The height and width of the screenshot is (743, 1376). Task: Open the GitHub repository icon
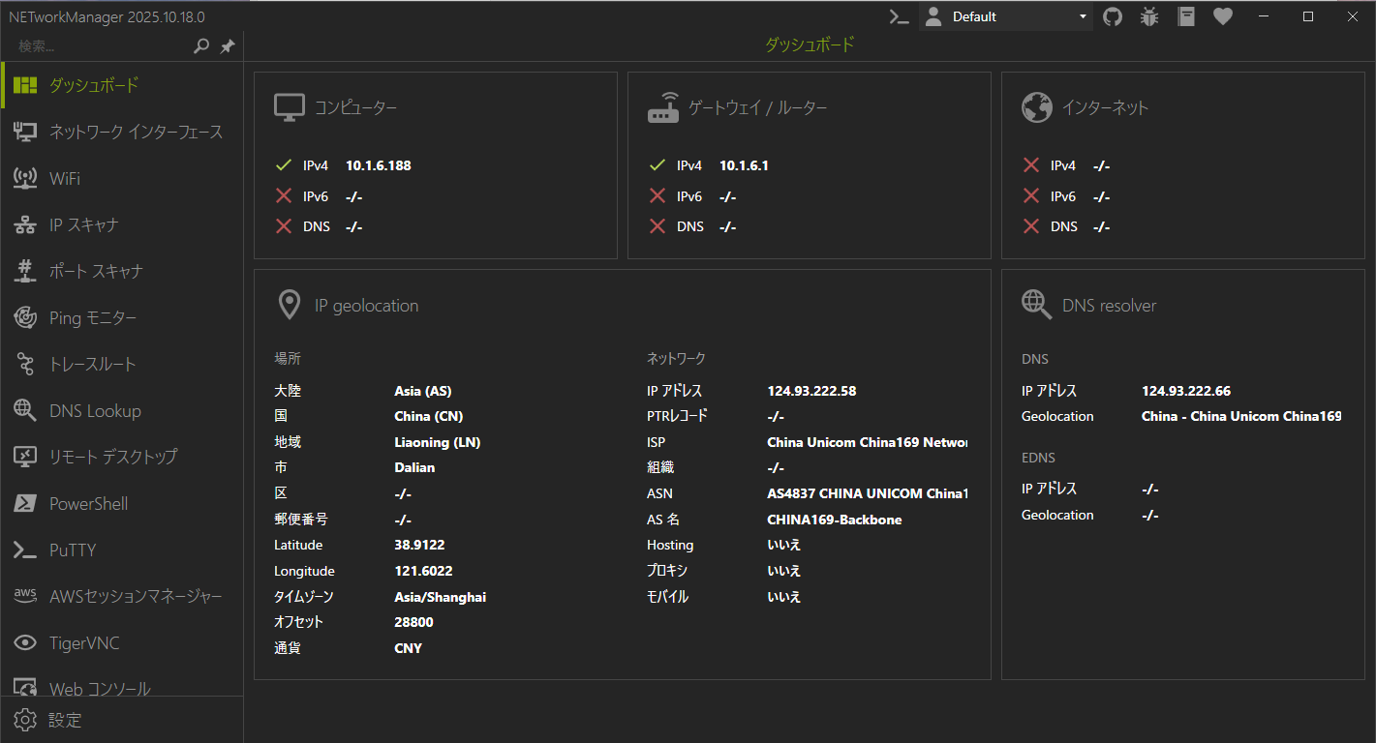tap(1113, 16)
